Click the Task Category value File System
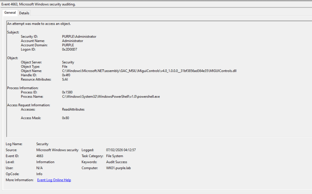The image size is (312, 194). (114, 156)
